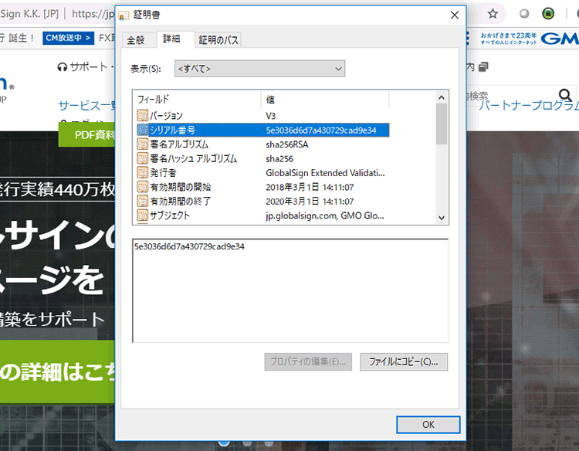Select the 有効期間の開始 field
579x451 pixels.
tap(180, 187)
